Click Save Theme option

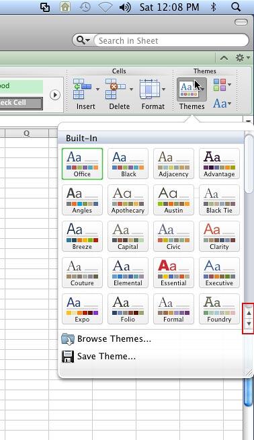(x=98, y=357)
